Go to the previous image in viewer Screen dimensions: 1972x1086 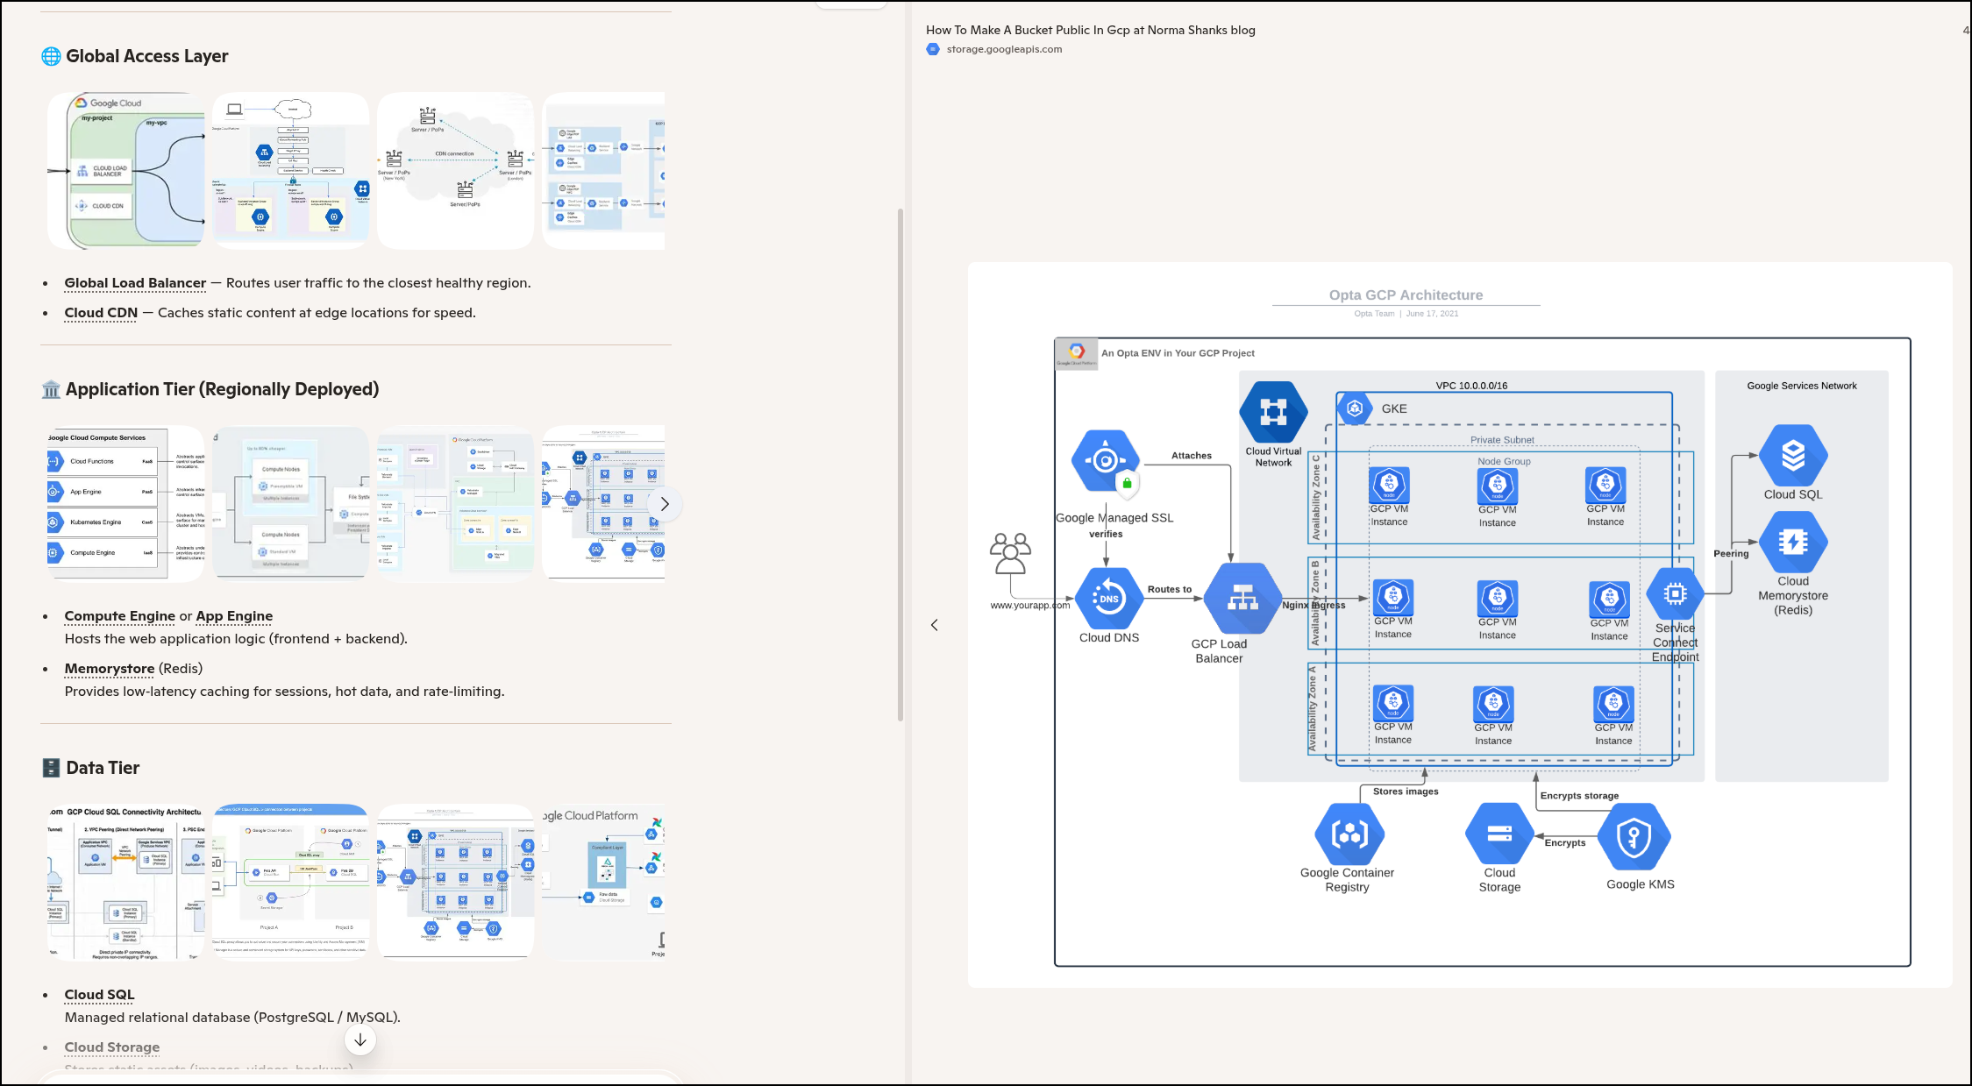tap(935, 625)
